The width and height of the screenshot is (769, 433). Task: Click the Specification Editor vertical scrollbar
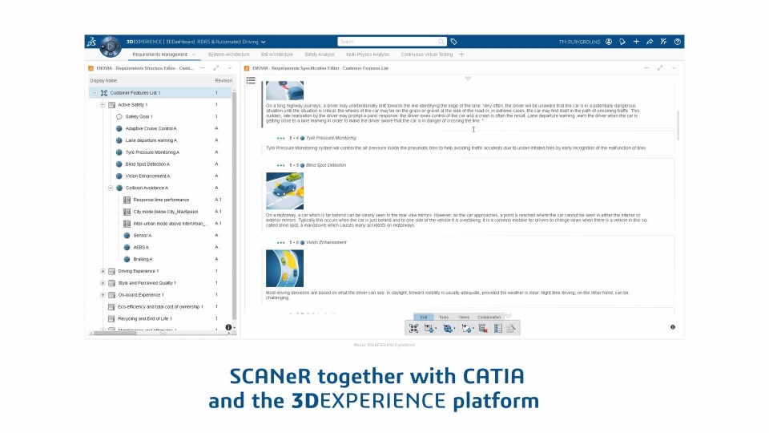click(678, 125)
